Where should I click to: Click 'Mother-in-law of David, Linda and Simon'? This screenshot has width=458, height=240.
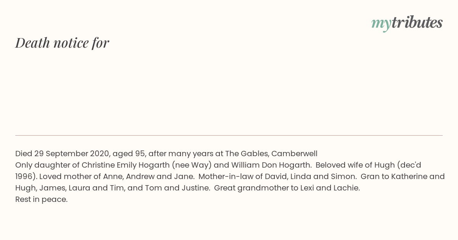277,177
